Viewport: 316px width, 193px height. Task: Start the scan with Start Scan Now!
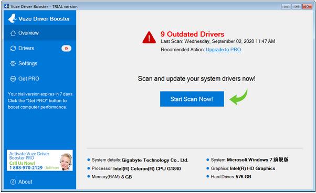tap(192, 99)
